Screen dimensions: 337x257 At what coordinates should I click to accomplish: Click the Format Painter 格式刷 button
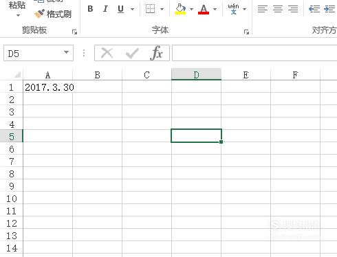click(x=53, y=14)
